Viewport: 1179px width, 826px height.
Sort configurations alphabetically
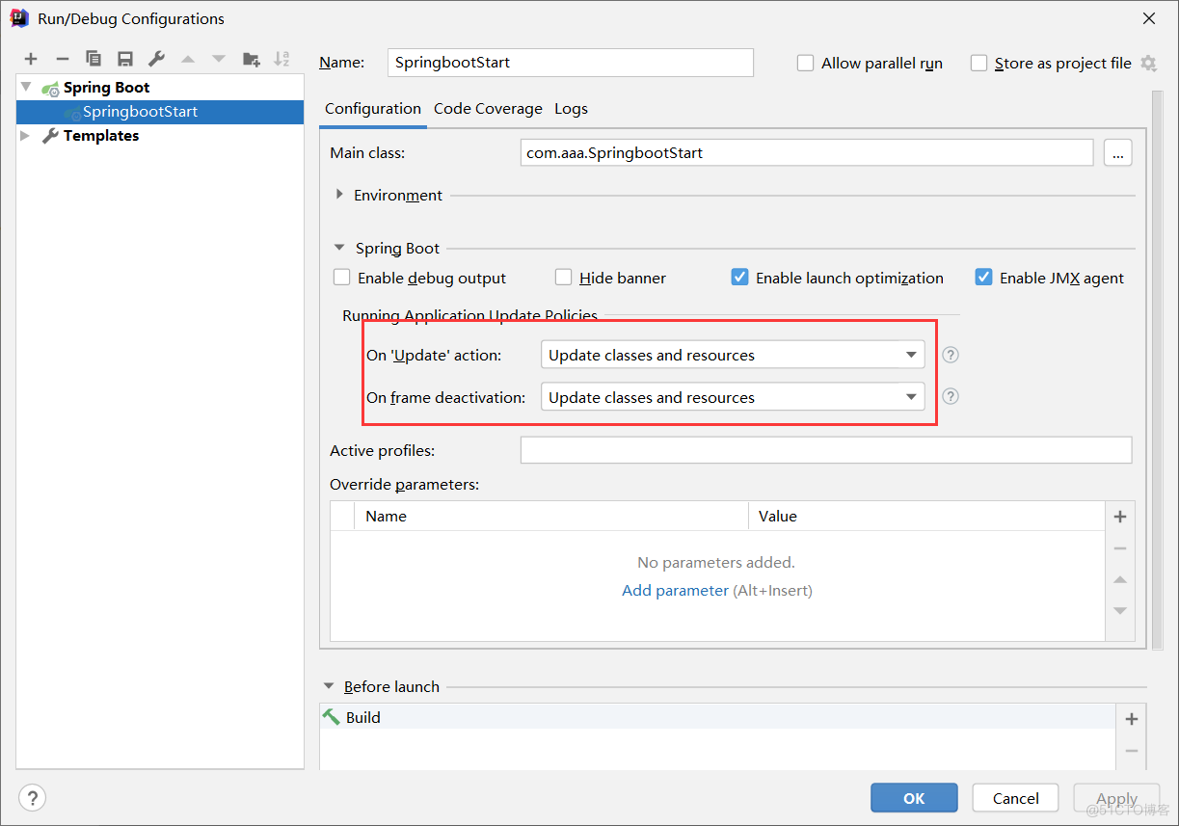coord(281,60)
